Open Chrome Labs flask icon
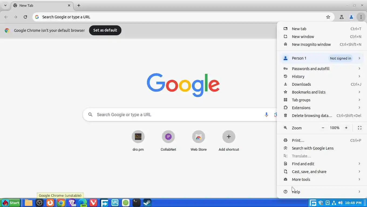367x207 pixels. [341, 17]
